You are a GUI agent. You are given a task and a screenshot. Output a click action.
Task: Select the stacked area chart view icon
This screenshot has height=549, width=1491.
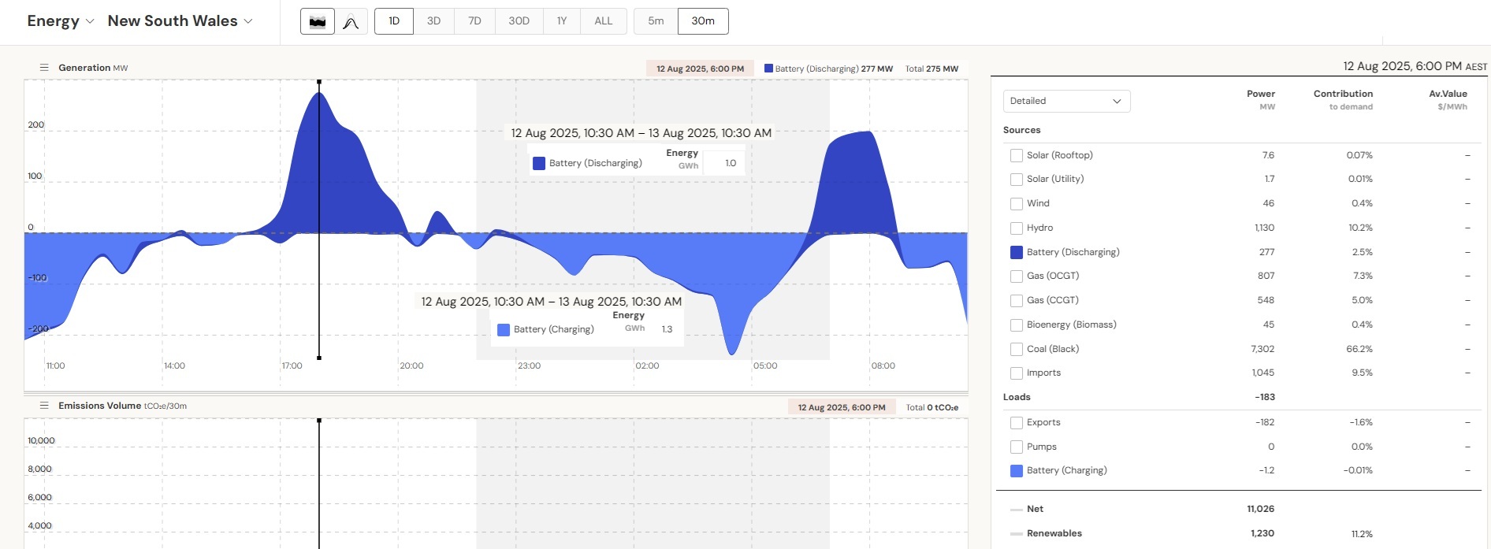point(318,21)
